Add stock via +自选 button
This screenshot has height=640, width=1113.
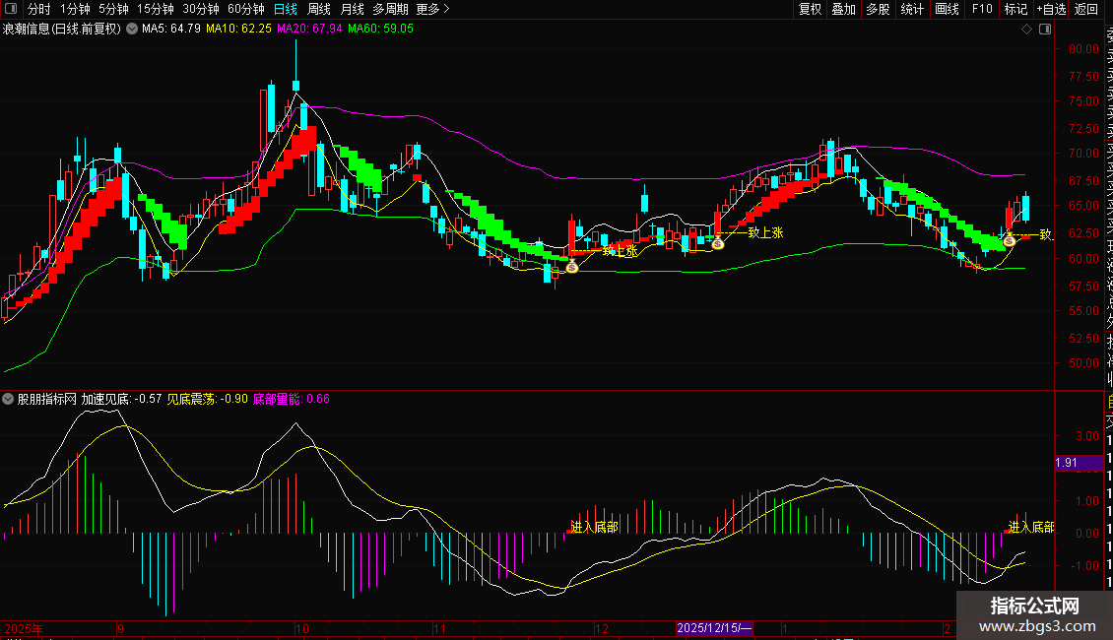pyautogui.click(x=1051, y=9)
